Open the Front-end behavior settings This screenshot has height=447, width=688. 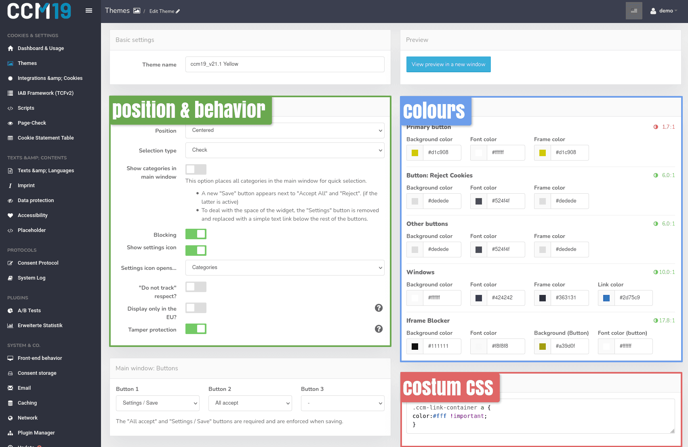(39, 358)
